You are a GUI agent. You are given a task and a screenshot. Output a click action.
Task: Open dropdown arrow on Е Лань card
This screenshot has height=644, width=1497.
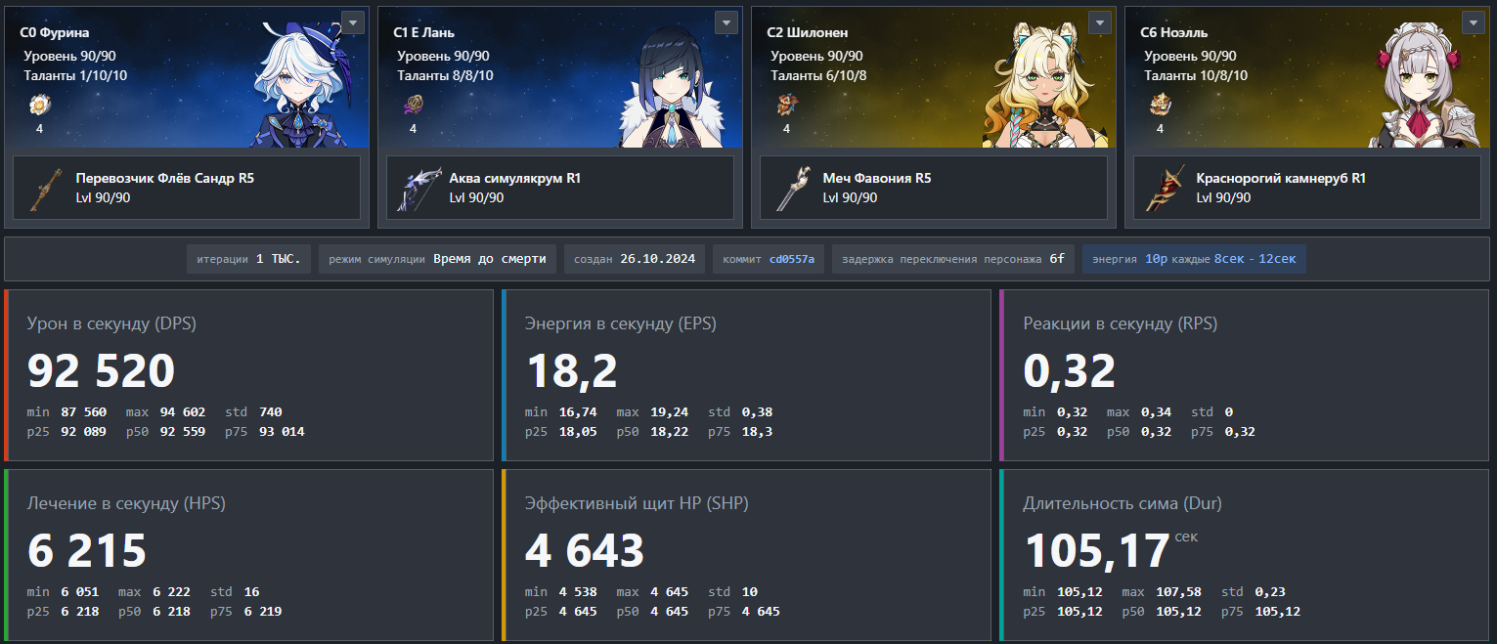coord(726,22)
